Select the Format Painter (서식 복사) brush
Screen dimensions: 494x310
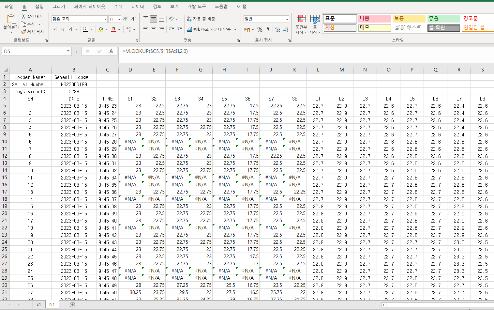click(23, 32)
